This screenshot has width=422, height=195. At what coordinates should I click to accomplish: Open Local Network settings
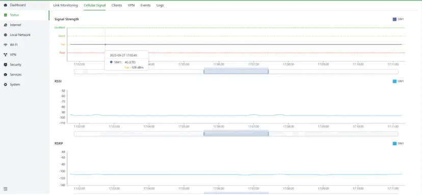tap(20, 35)
